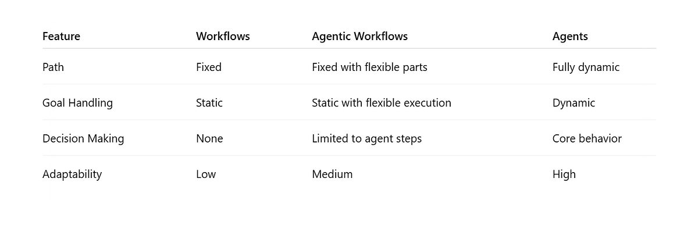The height and width of the screenshot is (225, 698).
Task: Select the Decision Making row label
Action: 83,139
